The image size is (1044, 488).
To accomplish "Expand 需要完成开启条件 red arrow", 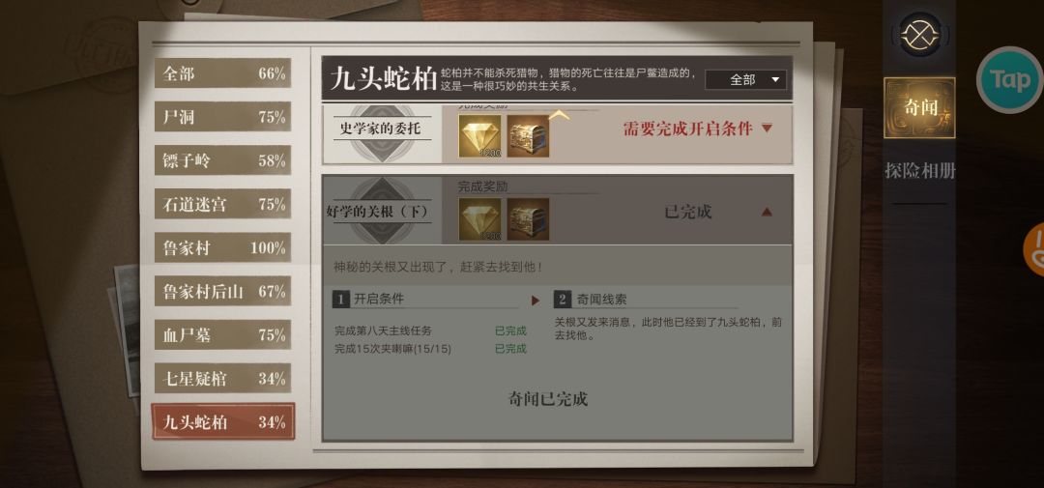I will coord(767,128).
